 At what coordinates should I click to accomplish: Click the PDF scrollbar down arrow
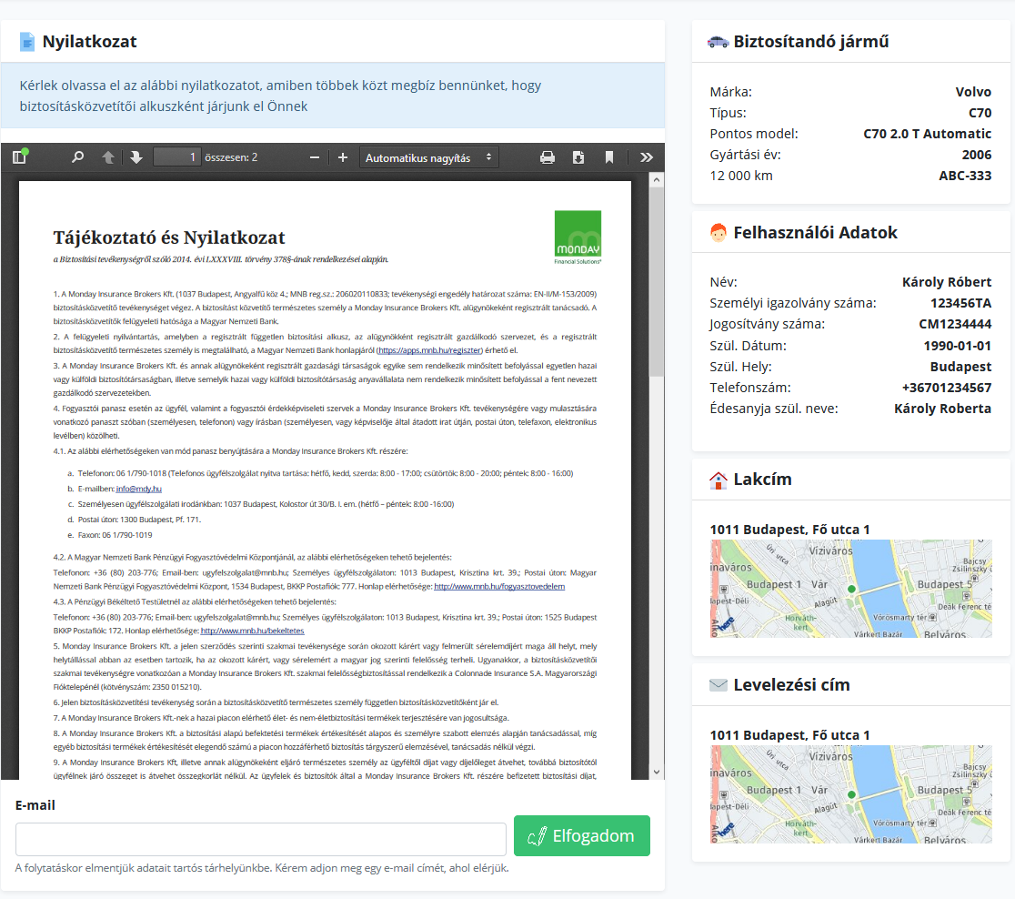pos(657,771)
